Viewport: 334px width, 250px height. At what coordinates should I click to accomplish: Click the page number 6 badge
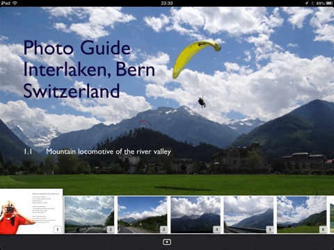point(323,229)
